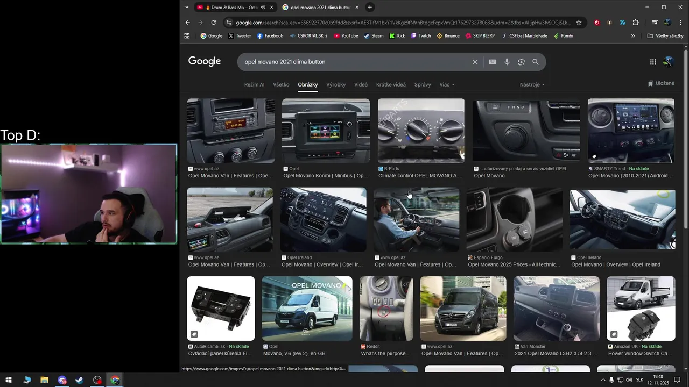Switch to the Všetko results tab
Image resolution: width=689 pixels, height=387 pixels.
[281, 85]
